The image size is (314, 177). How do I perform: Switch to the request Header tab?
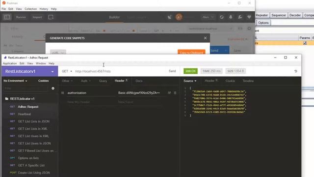tap(121, 81)
